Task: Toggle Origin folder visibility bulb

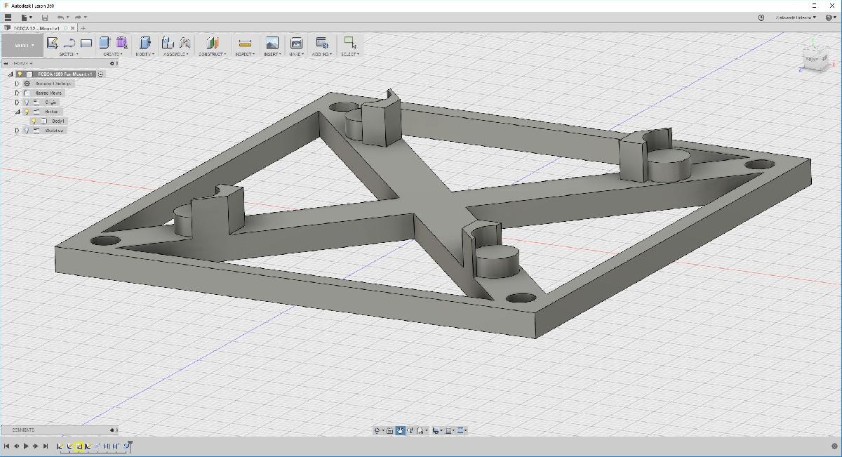Action: coord(26,102)
